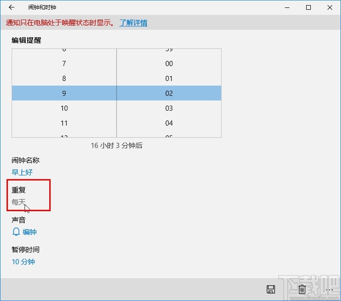This screenshot has height=301, width=341.
Task: Click the selected minute 02
Action: pyautogui.click(x=169, y=93)
